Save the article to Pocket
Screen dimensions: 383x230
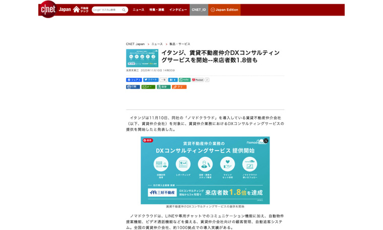tap(198, 80)
